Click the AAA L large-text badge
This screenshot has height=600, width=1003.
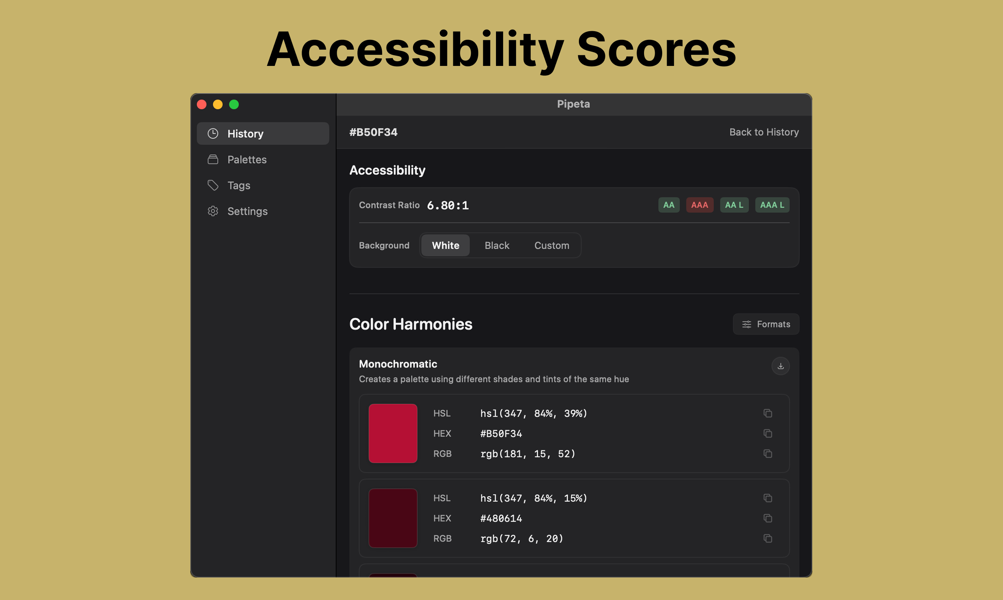[x=772, y=205]
